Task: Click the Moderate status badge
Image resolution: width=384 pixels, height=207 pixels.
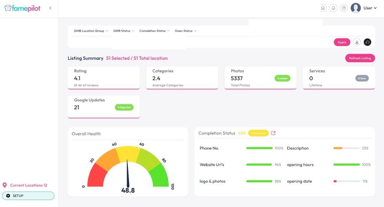Action: [258, 133]
